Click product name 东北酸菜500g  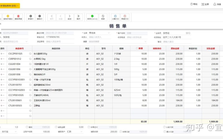pyautogui.click(x=40, y=54)
